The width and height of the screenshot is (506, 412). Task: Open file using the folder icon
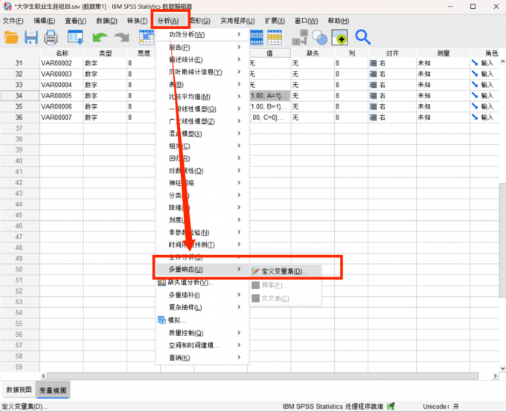tap(11, 37)
